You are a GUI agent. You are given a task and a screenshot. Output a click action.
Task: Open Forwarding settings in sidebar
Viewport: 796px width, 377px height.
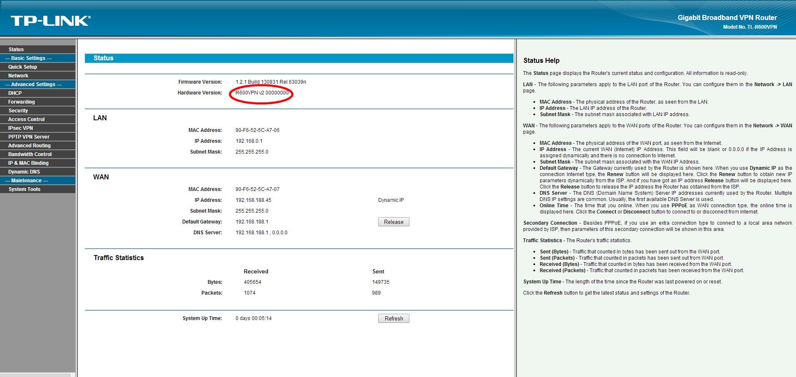37,102
